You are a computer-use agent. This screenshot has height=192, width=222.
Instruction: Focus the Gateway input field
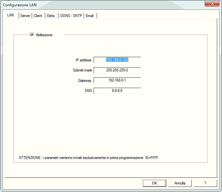click(x=117, y=81)
